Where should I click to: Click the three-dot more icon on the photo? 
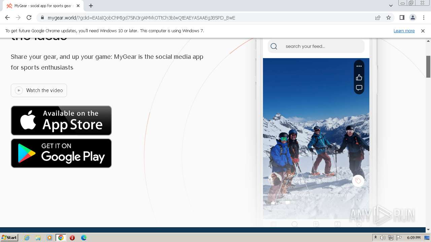[359, 66]
